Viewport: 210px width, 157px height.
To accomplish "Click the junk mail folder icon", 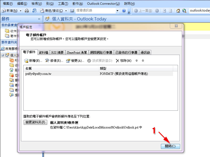I will click(12, 75).
